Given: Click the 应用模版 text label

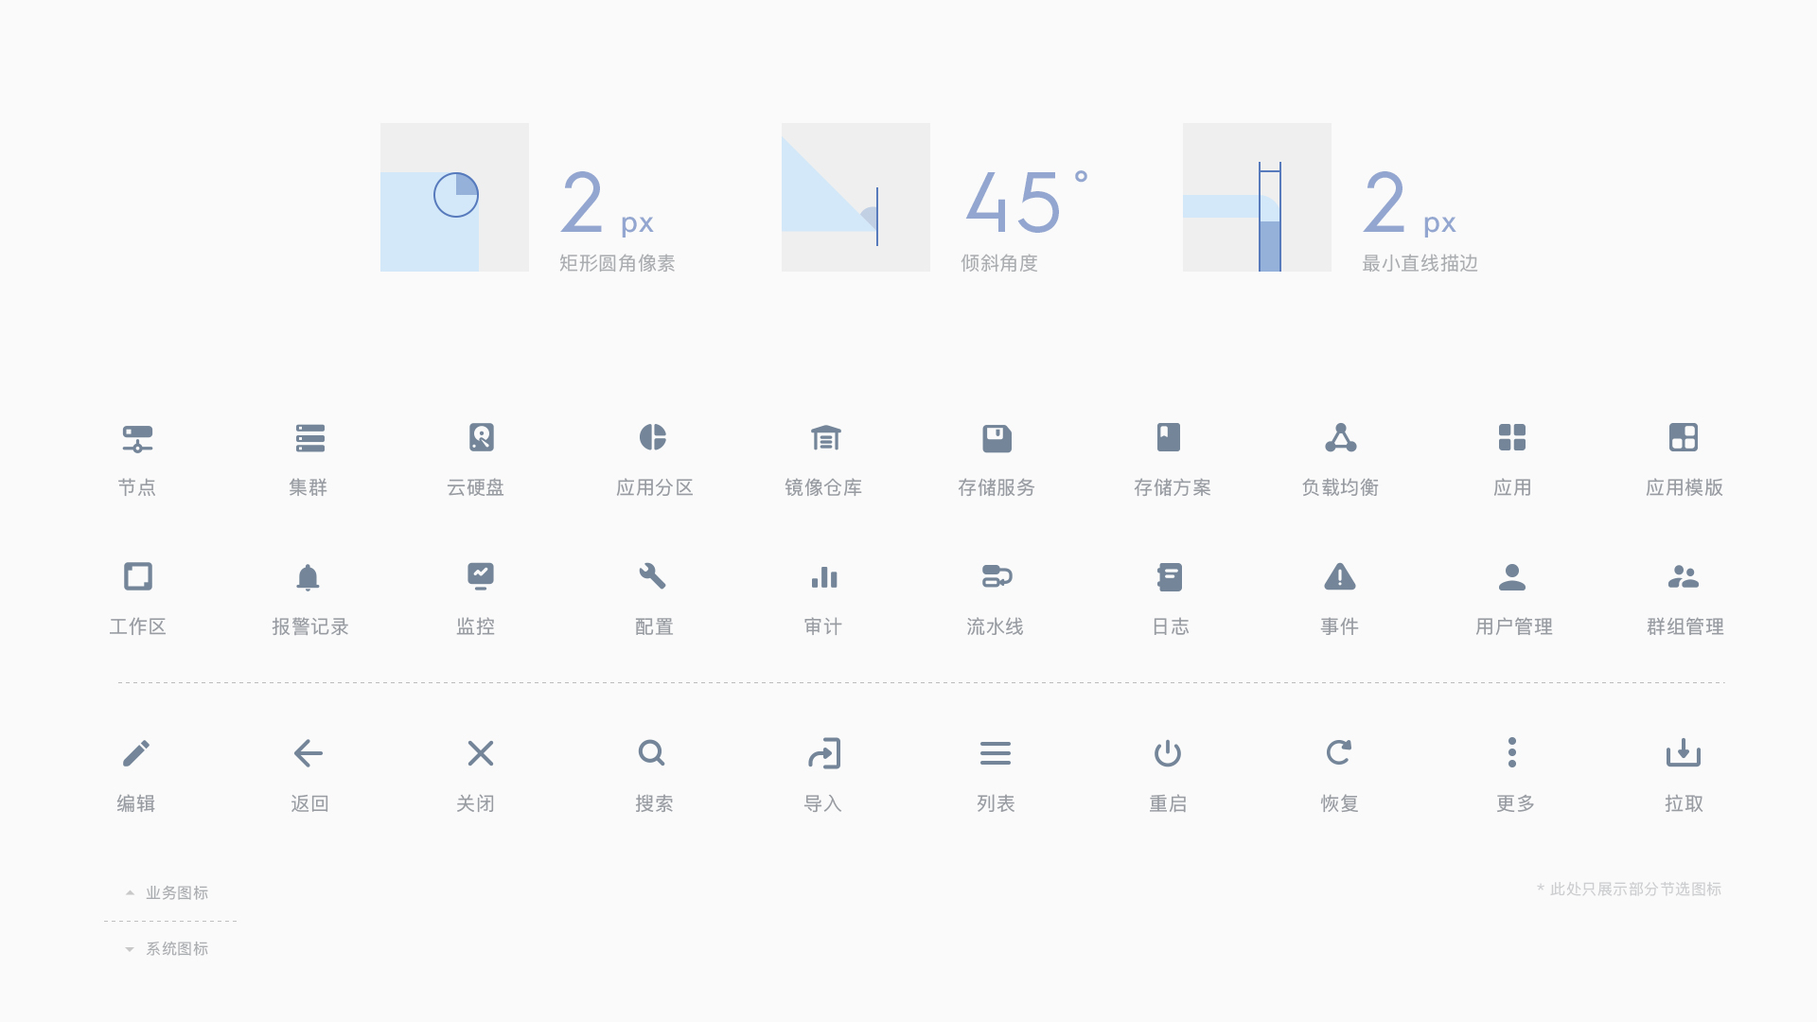Looking at the screenshot, I should pyautogui.click(x=1685, y=487).
